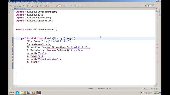Expand the New Java Class dropdown arrow
170x95 pixels.
(x=43, y=6)
